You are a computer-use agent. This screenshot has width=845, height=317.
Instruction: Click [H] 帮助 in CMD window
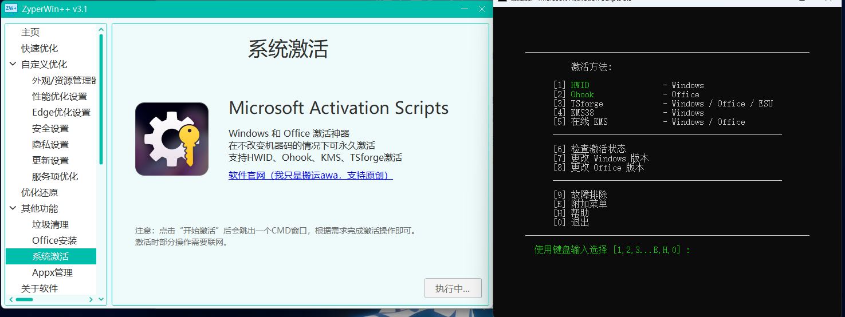point(571,213)
